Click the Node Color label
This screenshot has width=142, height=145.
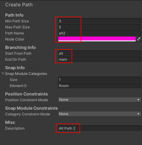15,39
